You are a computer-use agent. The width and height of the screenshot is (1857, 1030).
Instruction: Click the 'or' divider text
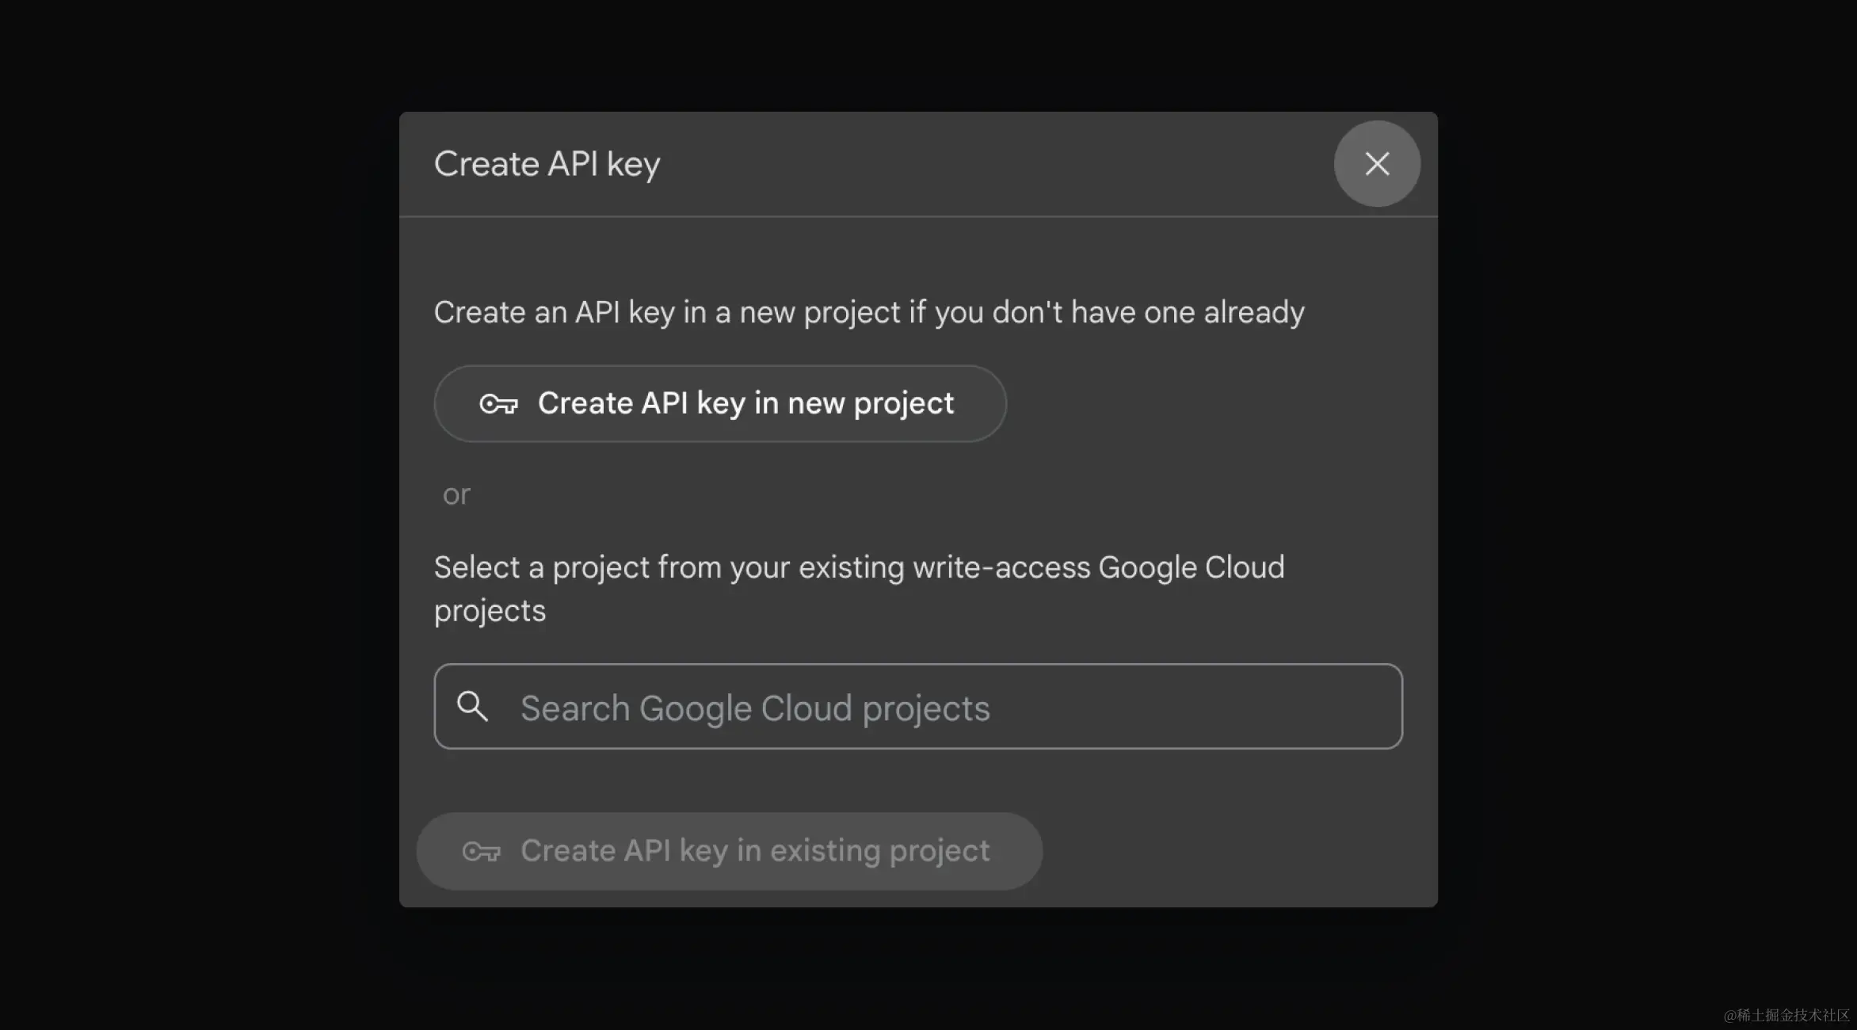[x=456, y=494]
